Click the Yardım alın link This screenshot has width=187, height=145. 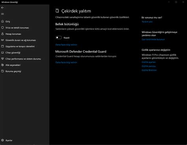pyautogui.click(x=147, y=22)
